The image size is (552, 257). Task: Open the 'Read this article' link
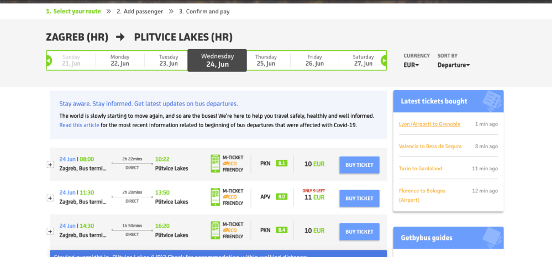(80, 125)
